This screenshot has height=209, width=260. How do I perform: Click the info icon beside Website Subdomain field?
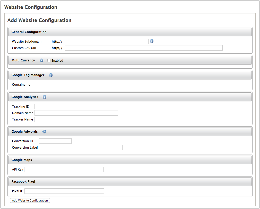pos(152,41)
